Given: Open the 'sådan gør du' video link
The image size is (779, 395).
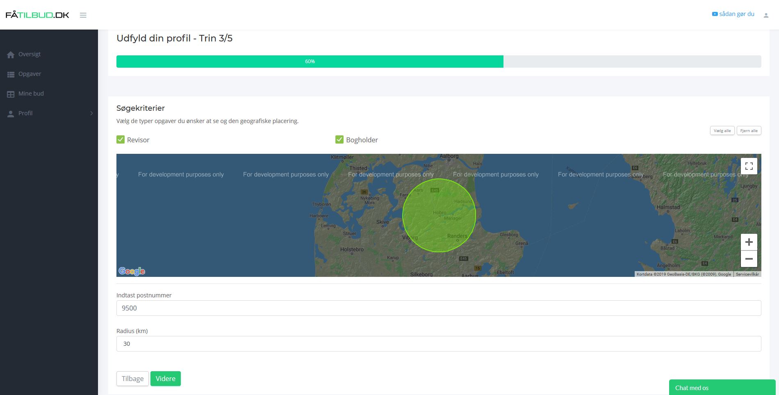Looking at the screenshot, I should point(733,14).
